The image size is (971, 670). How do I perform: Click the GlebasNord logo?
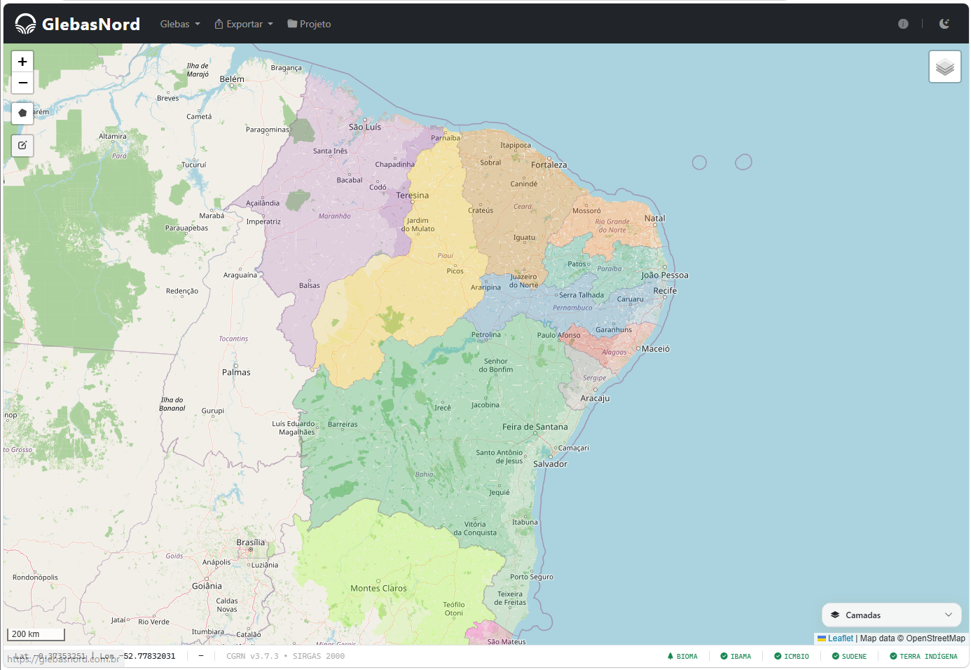click(78, 24)
